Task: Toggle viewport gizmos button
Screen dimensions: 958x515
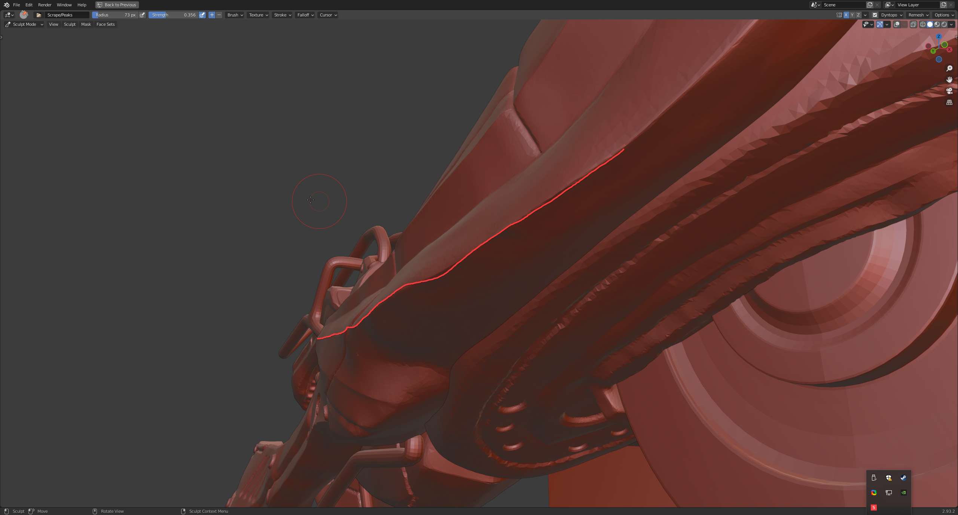Action: (880, 24)
